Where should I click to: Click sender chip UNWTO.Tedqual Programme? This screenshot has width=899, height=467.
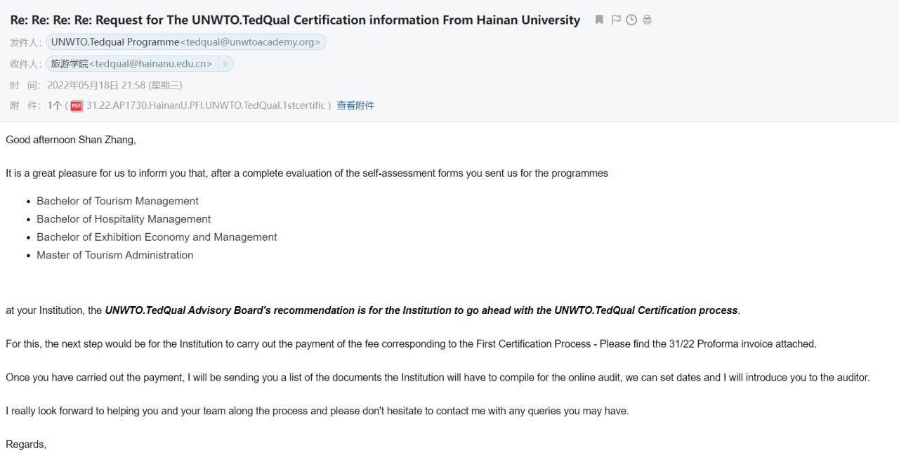(186, 42)
